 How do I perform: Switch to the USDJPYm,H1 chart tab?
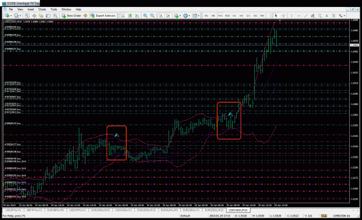click(x=13, y=210)
